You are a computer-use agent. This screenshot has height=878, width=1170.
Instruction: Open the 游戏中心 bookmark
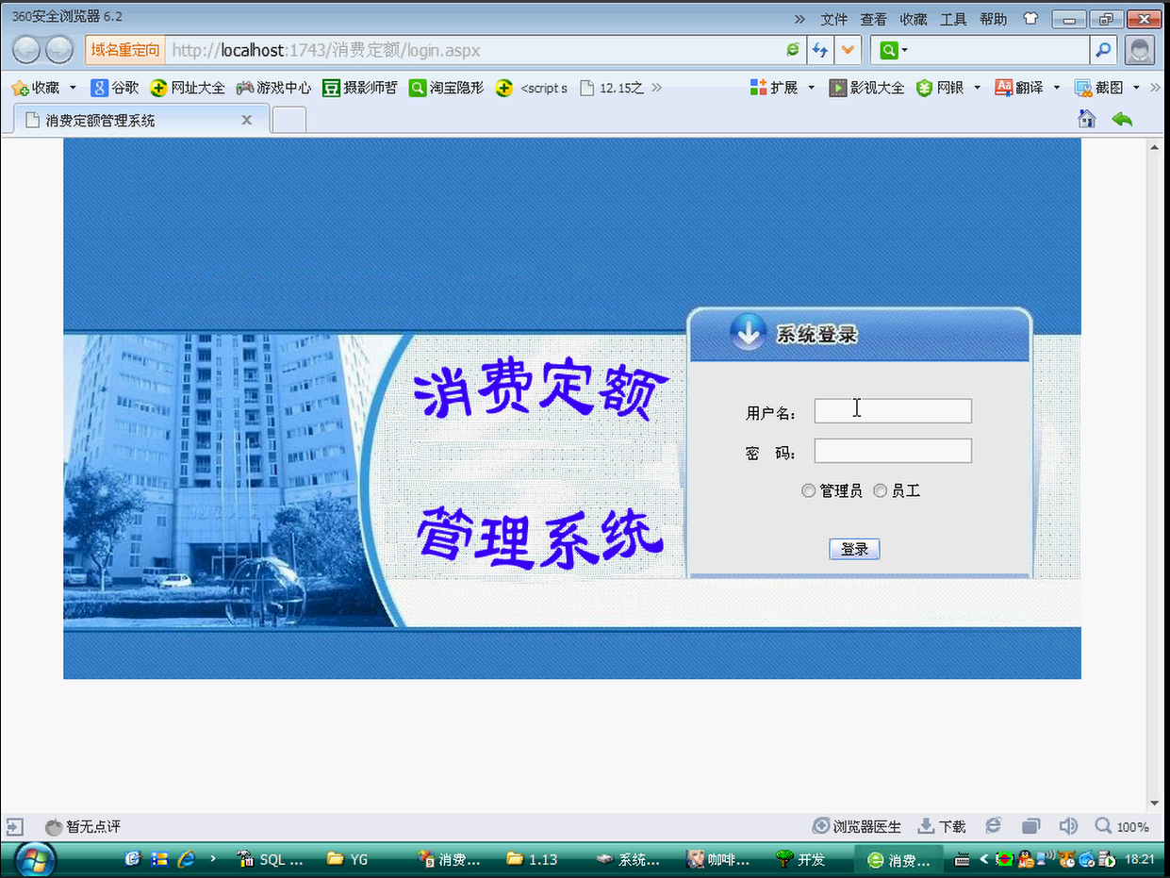point(273,88)
